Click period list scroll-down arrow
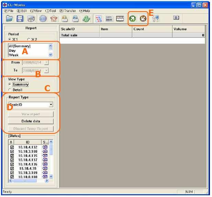This screenshot has width=212, height=197. coord(51,55)
